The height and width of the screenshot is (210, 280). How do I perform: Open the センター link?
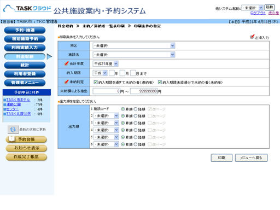(13, 109)
